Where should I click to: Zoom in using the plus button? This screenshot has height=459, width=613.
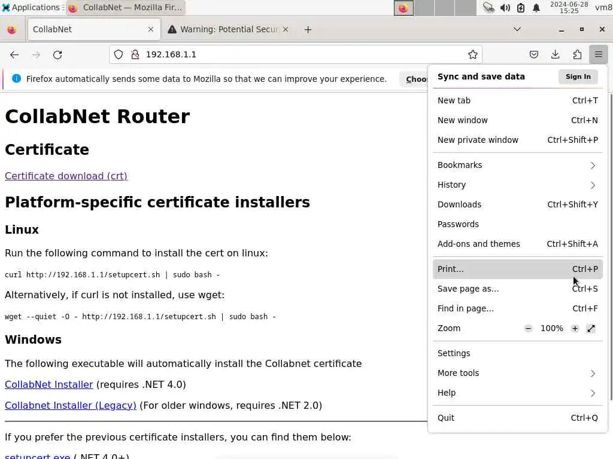575,329
